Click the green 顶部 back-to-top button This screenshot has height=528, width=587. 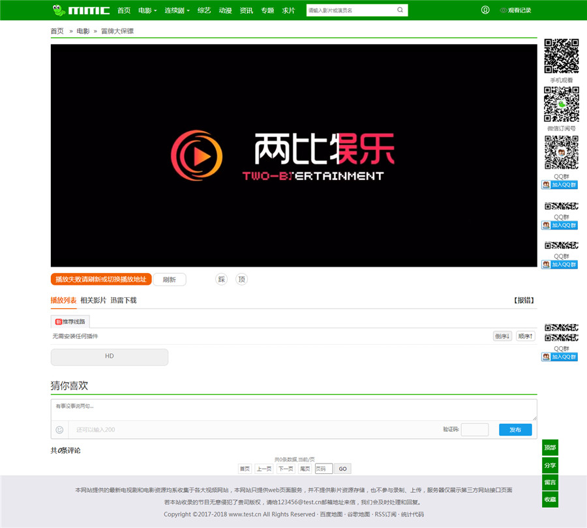550,448
